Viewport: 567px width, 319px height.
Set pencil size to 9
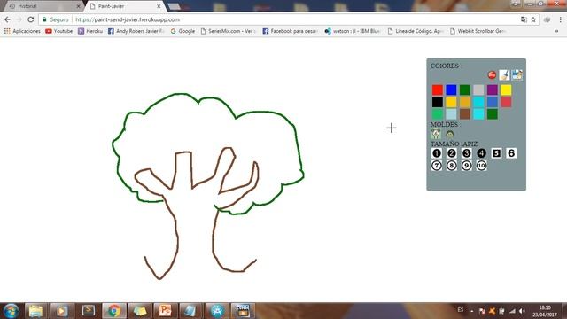[467, 166]
